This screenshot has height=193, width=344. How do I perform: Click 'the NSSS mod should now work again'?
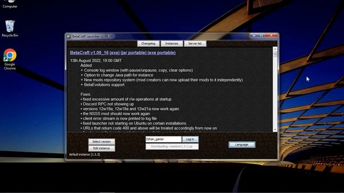click(115, 114)
